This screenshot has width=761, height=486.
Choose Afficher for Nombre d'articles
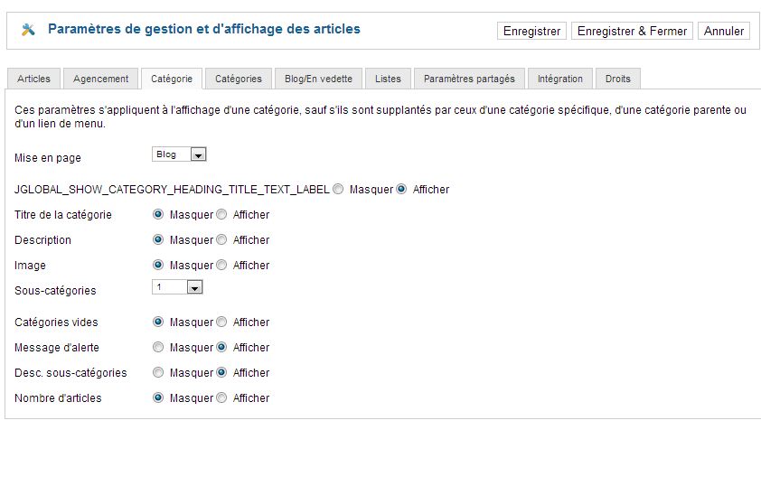pos(222,398)
